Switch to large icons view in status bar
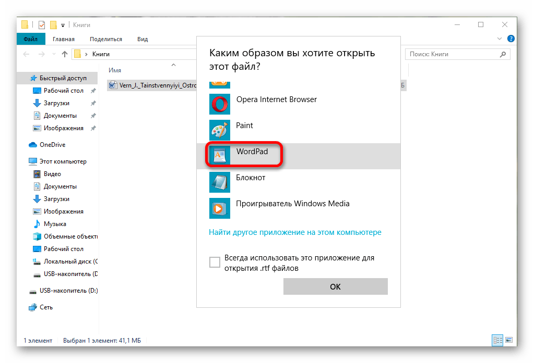534x363 pixels. (509, 340)
